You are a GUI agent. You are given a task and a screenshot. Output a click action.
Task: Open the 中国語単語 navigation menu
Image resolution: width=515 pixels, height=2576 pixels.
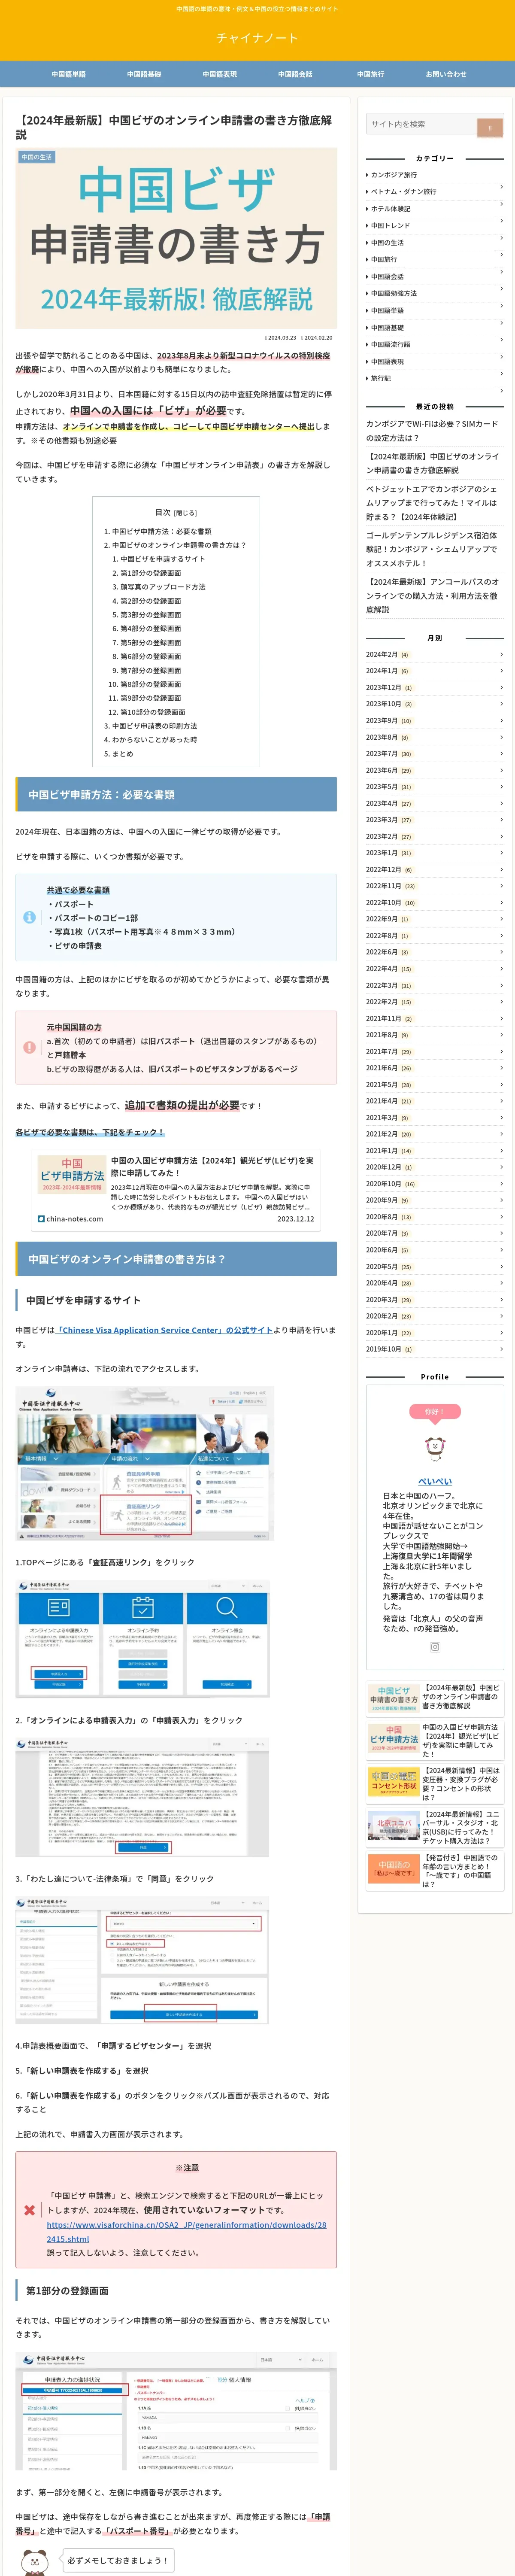pos(68,74)
